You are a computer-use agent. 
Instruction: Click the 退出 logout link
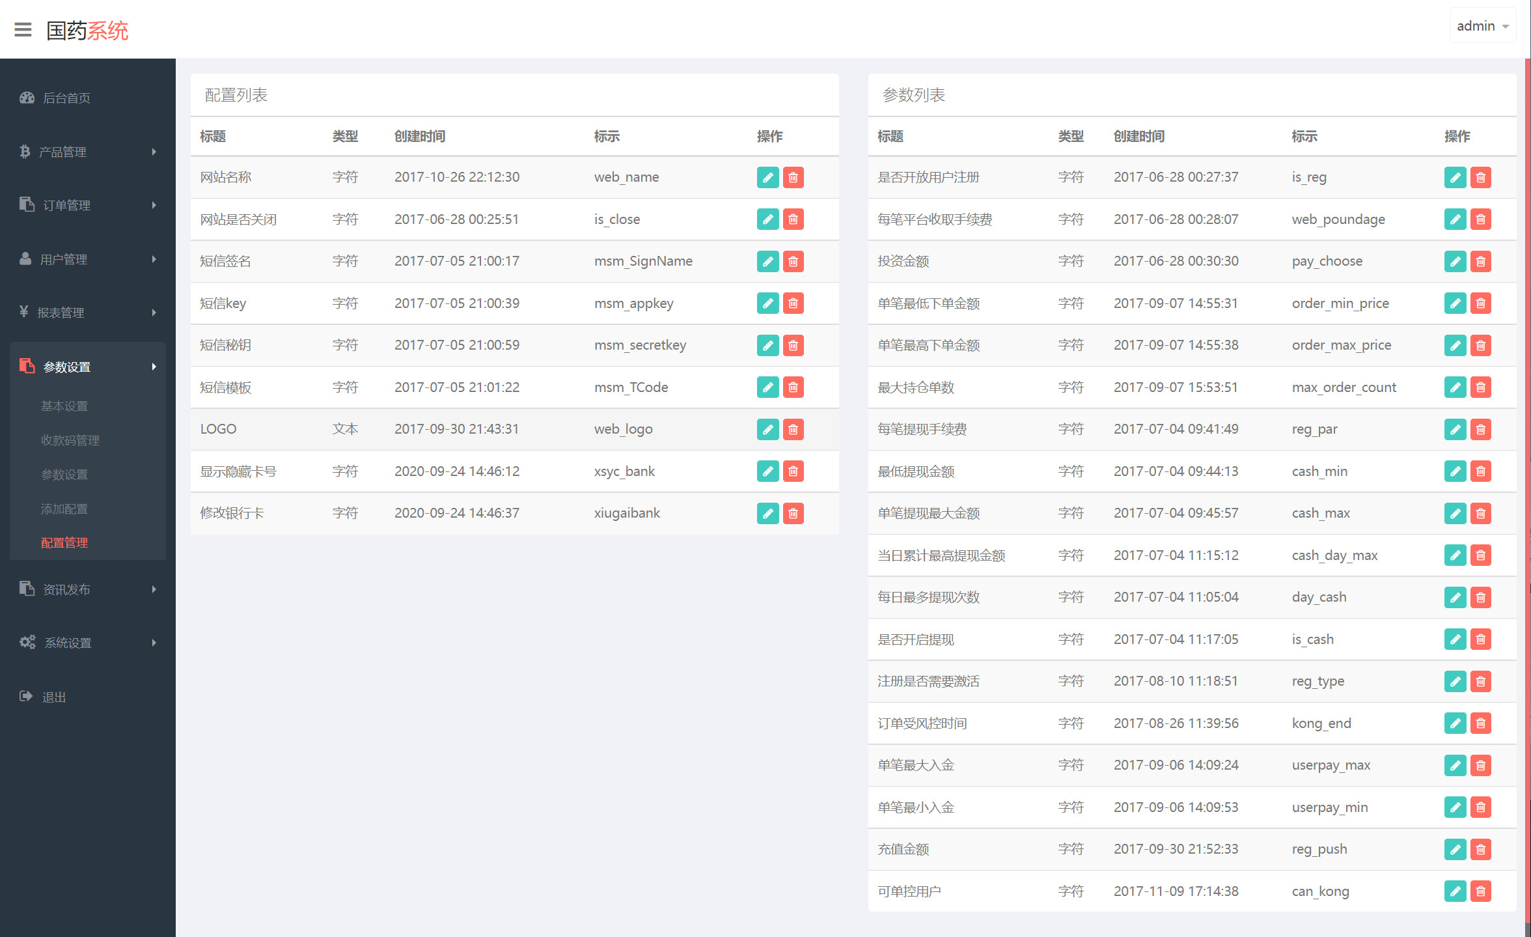(x=43, y=697)
